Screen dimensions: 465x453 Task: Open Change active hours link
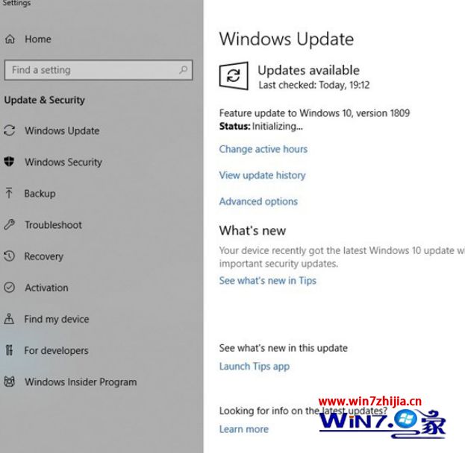pos(263,149)
